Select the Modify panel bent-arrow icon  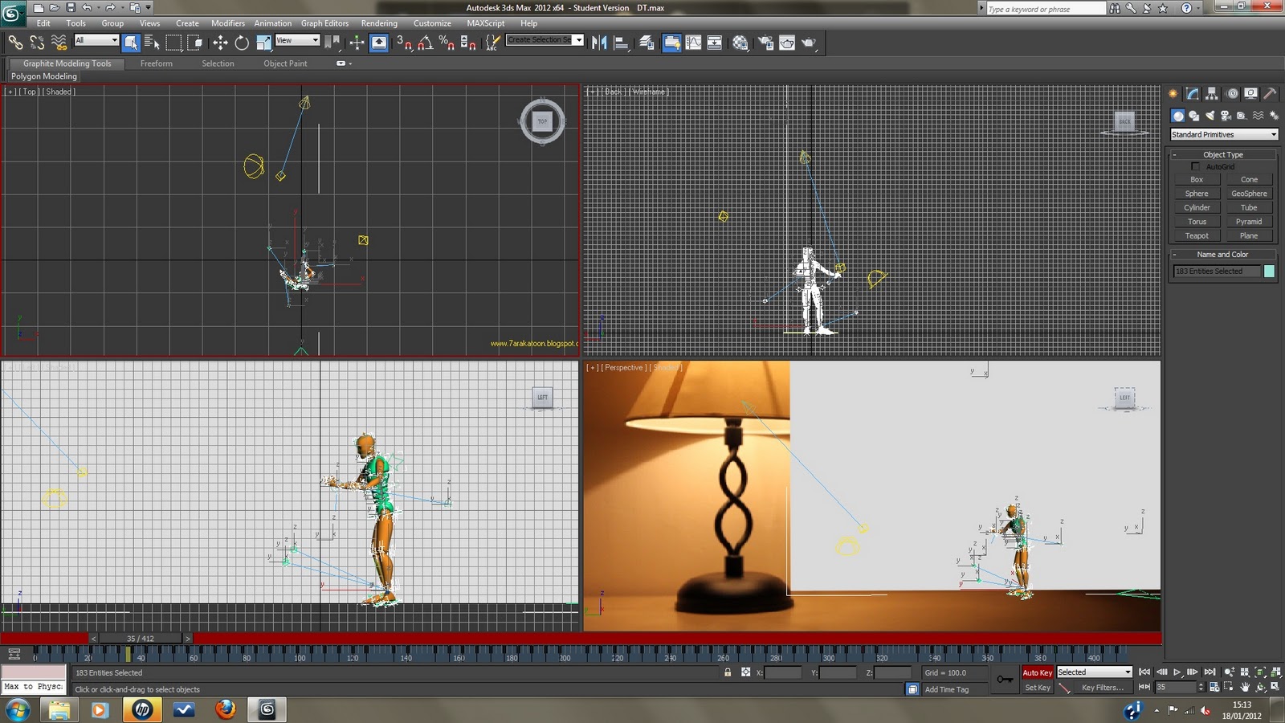[1192, 93]
